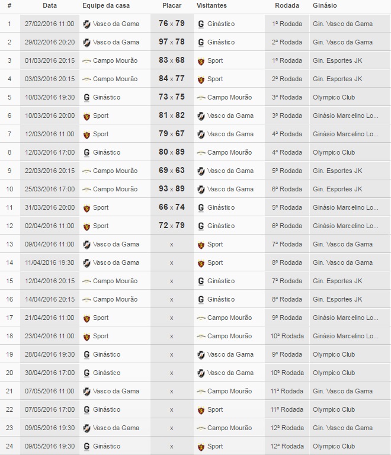This screenshot has height=455, width=391.
Task: Click Vasco da Gama logo in game 1
Action: pos(86,24)
